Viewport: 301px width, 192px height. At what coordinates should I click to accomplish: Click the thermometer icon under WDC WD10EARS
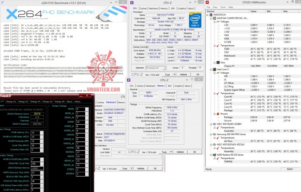click(x=218, y=128)
